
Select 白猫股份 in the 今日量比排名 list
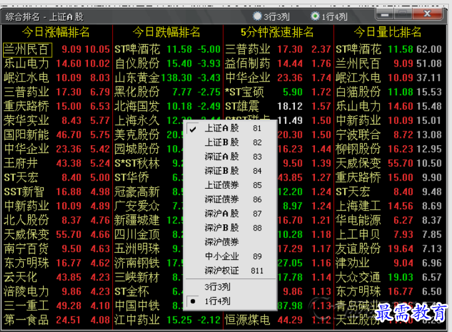pyautogui.click(x=358, y=92)
